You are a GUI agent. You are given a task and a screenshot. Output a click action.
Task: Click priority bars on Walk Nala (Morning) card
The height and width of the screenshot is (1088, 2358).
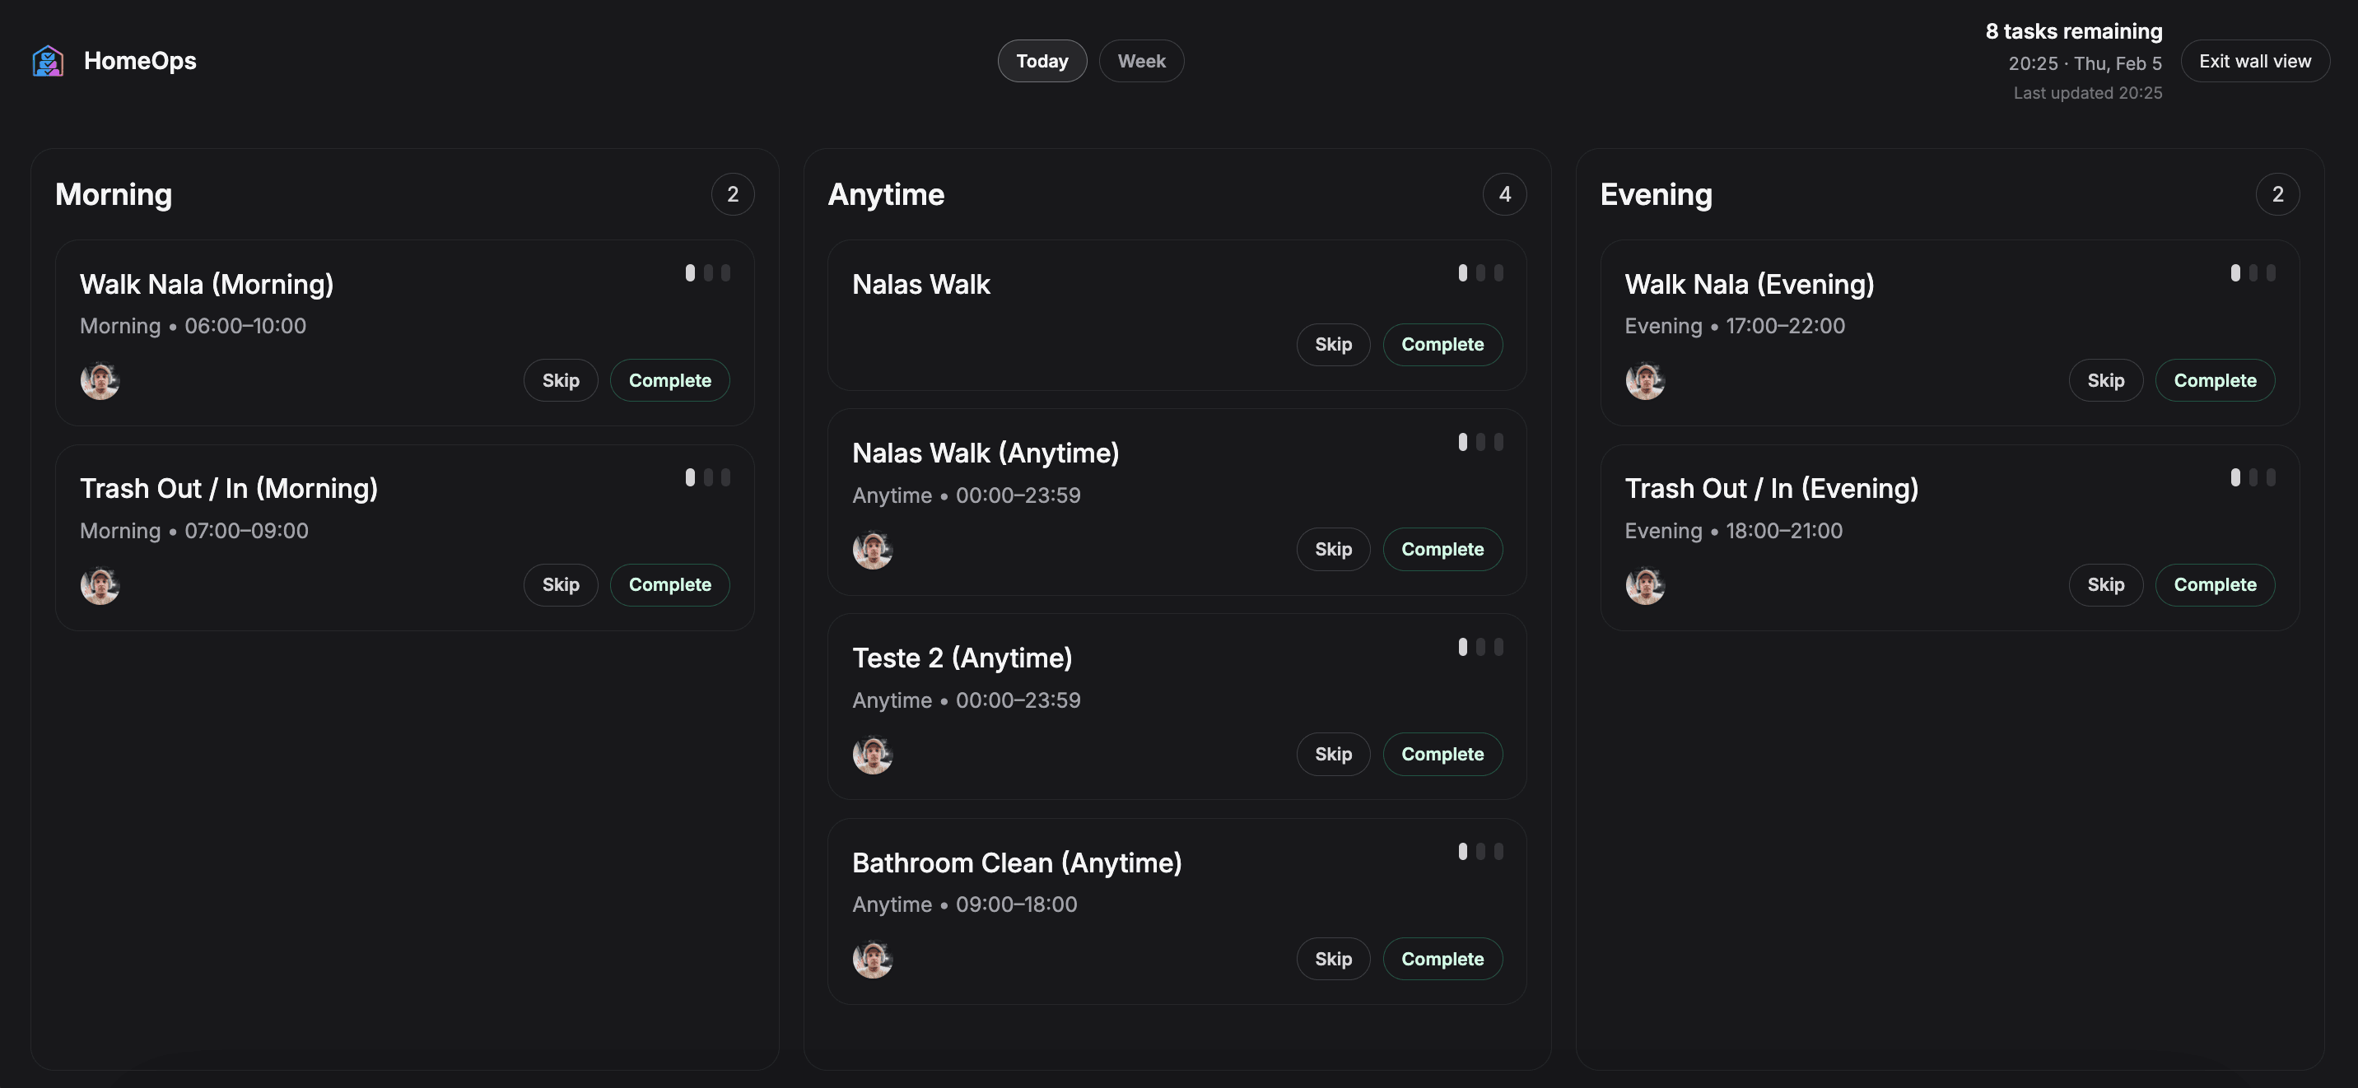[707, 272]
